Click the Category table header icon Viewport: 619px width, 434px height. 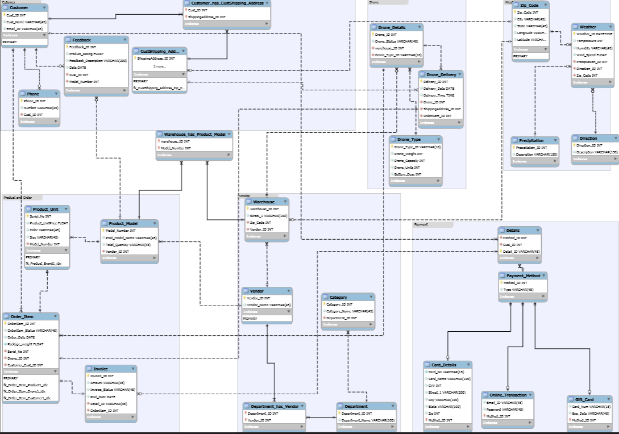[325, 297]
